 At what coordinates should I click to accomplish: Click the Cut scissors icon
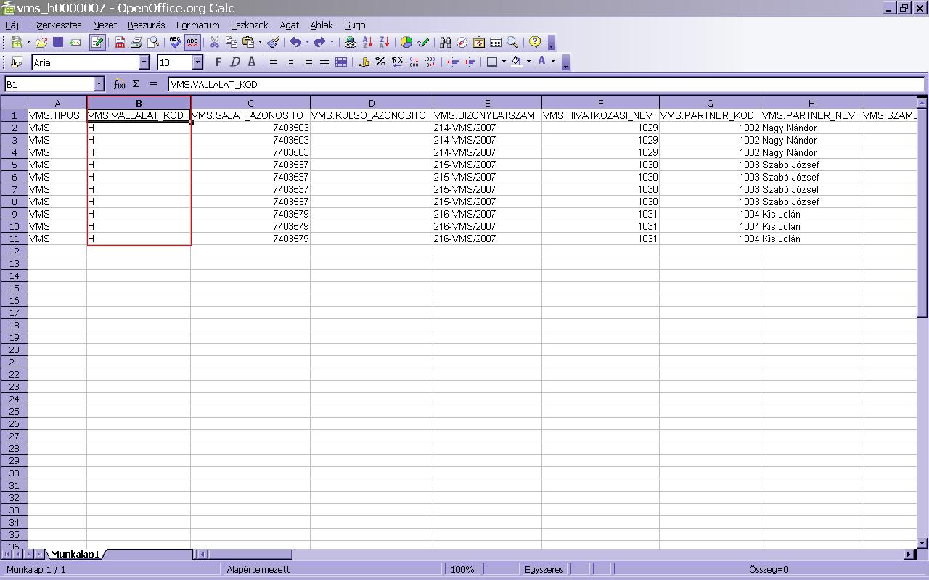tap(215, 43)
